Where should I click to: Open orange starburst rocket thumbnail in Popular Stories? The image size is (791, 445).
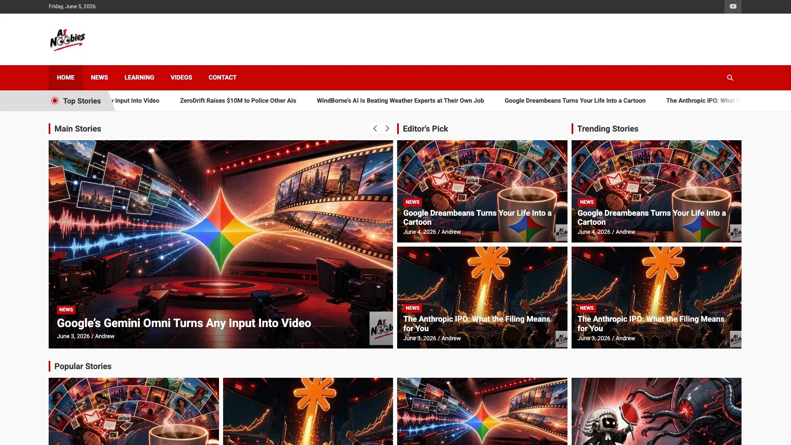(x=308, y=411)
